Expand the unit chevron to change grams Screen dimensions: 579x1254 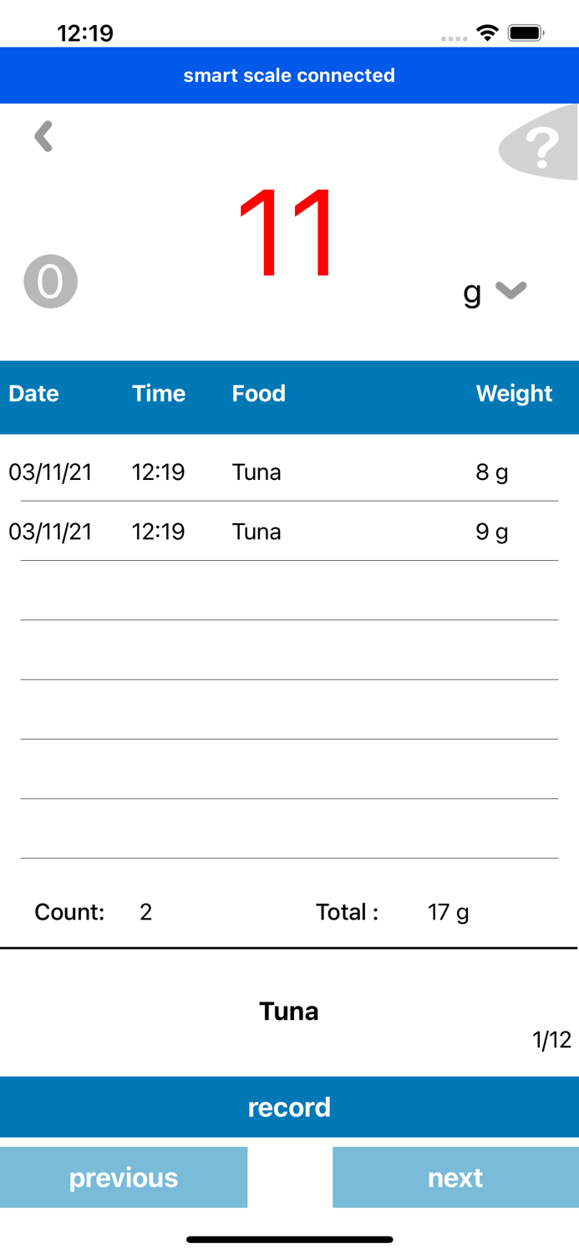[510, 292]
